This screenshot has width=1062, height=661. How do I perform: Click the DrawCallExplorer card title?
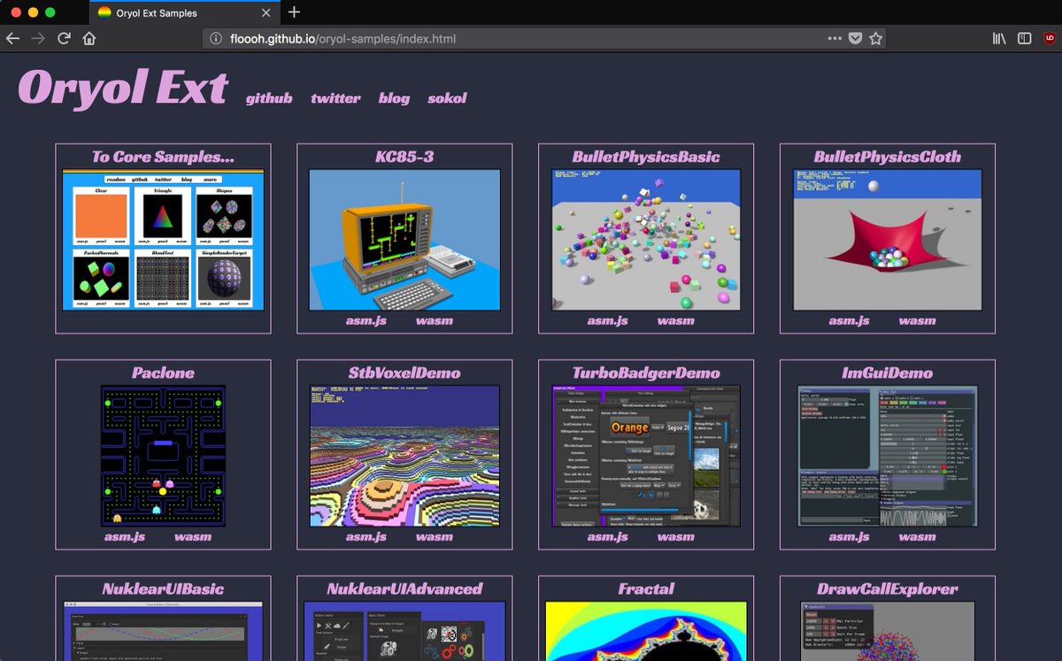(888, 588)
